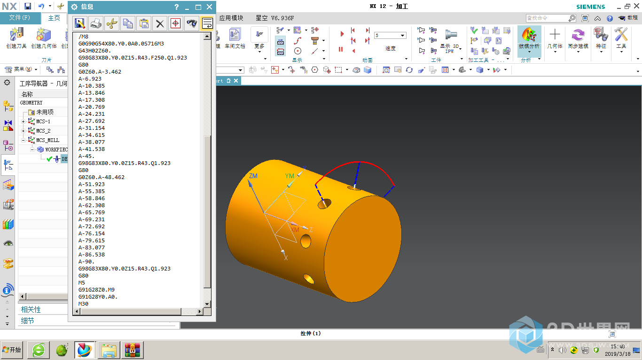Click the Create Geometry icon (创建几何体)
This screenshot has height=360, width=642.
coord(44,38)
